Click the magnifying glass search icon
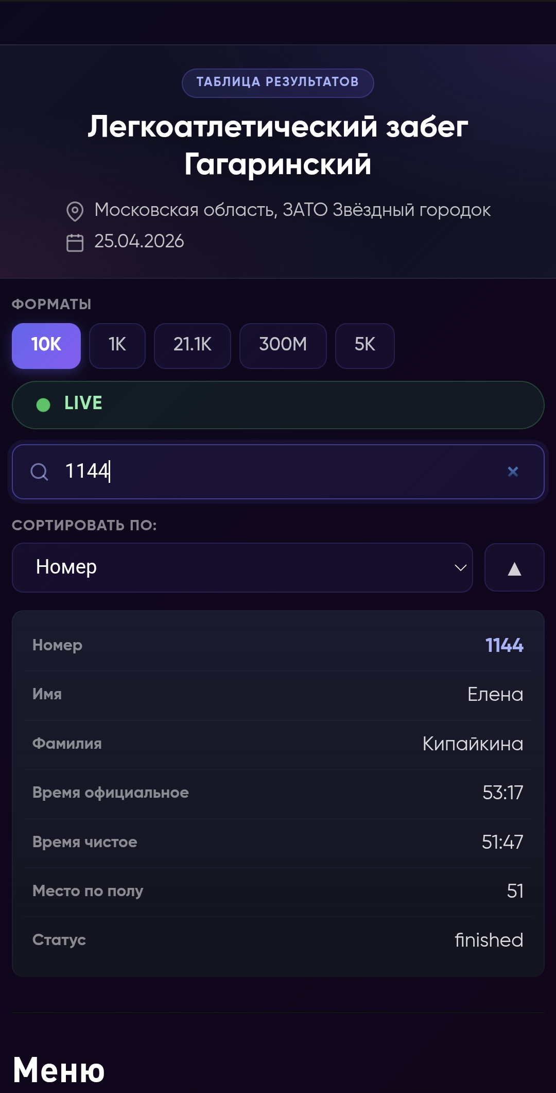This screenshot has width=556, height=1093. (x=39, y=472)
